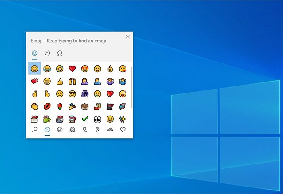This screenshot has height=194, width=283.
Task: Pick the ninja cat with laptop emoji
Action: (x=34, y=119)
